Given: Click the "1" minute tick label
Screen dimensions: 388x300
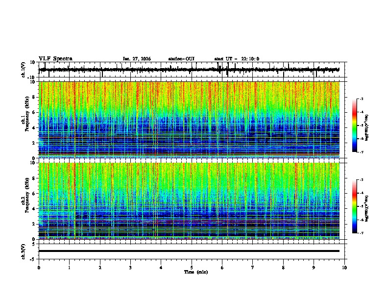Looking at the screenshot, I should tap(69, 268).
